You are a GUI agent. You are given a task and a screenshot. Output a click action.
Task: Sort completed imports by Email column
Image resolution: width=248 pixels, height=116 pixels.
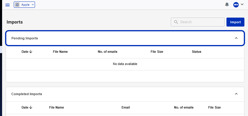tap(126, 107)
